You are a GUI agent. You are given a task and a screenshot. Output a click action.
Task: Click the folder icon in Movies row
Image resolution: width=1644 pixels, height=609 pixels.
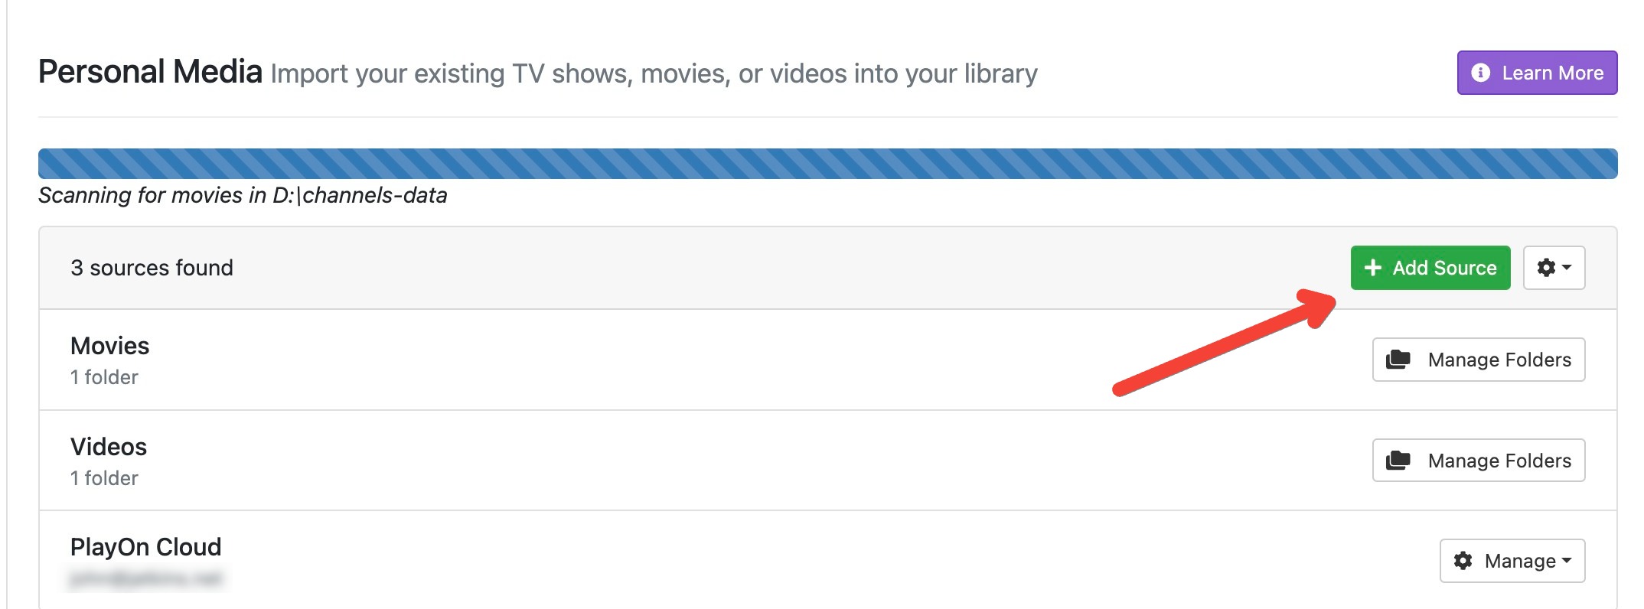click(x=1398, y=360)
